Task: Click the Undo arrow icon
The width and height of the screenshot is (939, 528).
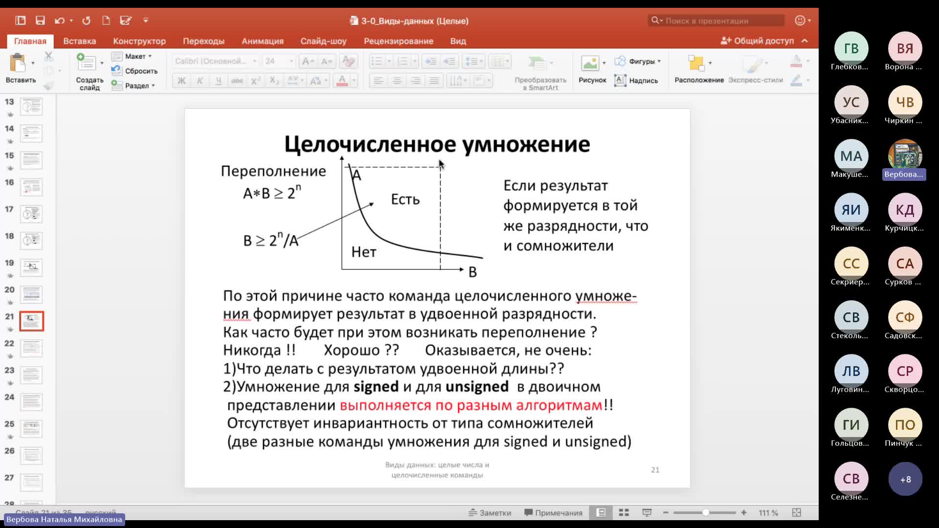Action: [60, 21]
